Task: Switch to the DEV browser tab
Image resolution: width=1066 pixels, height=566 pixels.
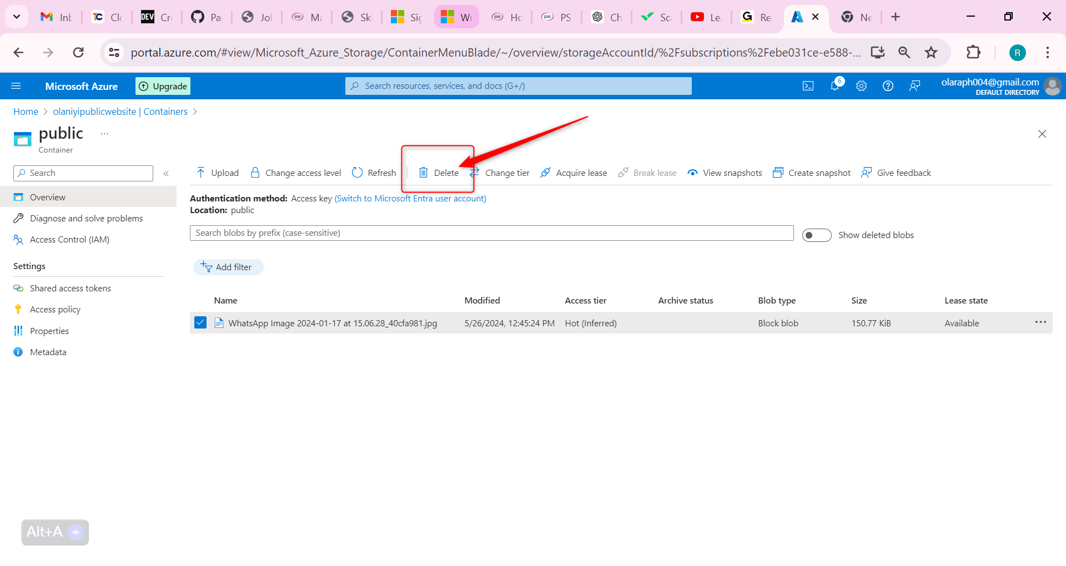Action: (157, 17)
